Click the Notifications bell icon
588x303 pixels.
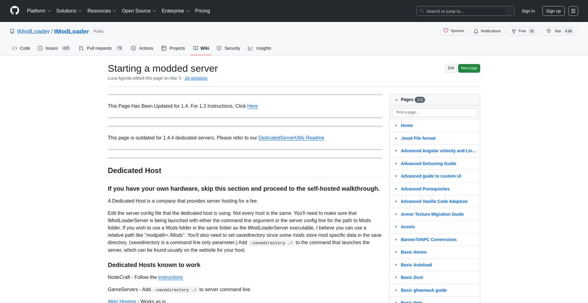(475, 31)
